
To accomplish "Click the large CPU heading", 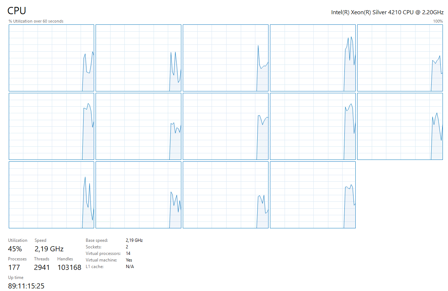I will [x=17, y=11].
